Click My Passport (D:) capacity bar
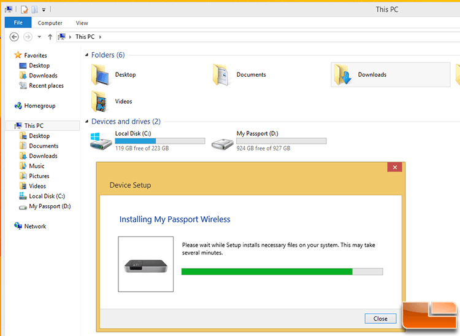The width and height of the screenshot is (460, 336). click(x=282, y=141)
